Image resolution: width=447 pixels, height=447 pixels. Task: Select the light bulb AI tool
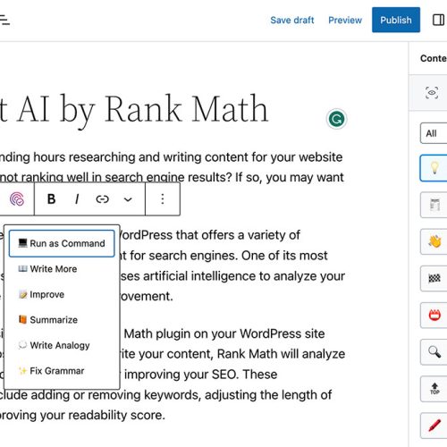[x=434, y=168]
